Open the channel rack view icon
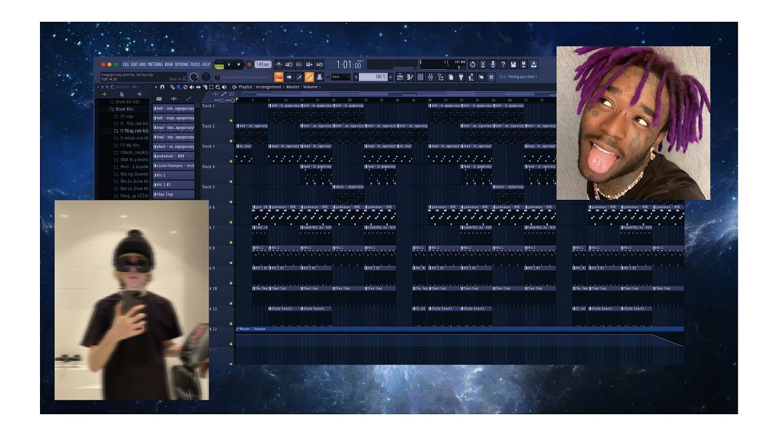Image resolution: width=776 pixels, height=436 pixels. point(420,77)
